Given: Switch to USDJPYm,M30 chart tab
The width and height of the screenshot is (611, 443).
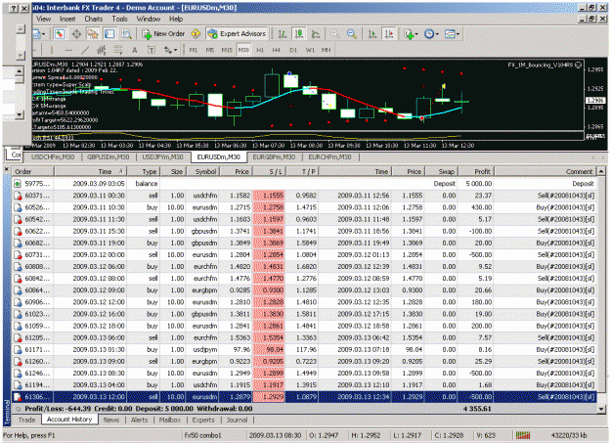Looking at the screenshot, I should pyautogui.click(x=162, y=157).
